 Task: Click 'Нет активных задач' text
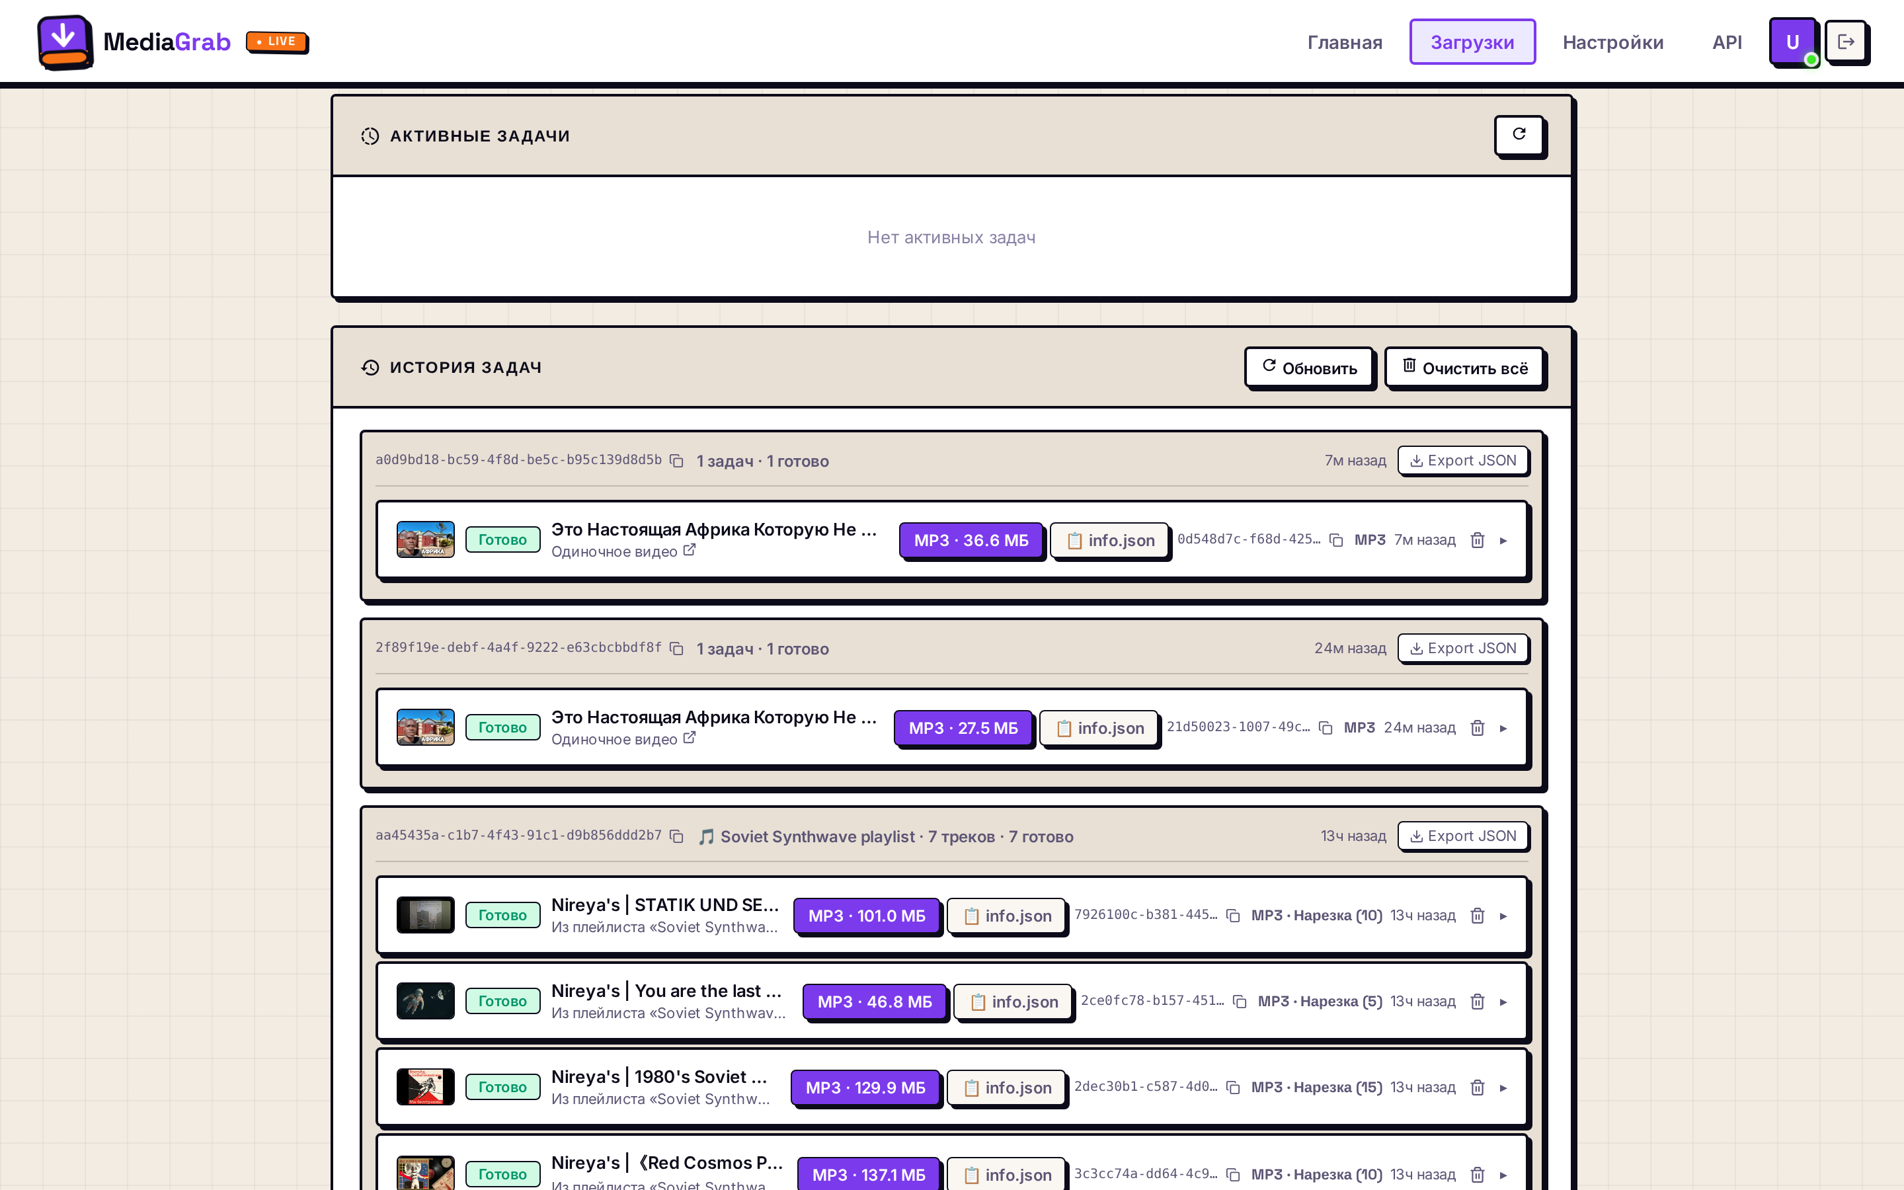(951, 237)
